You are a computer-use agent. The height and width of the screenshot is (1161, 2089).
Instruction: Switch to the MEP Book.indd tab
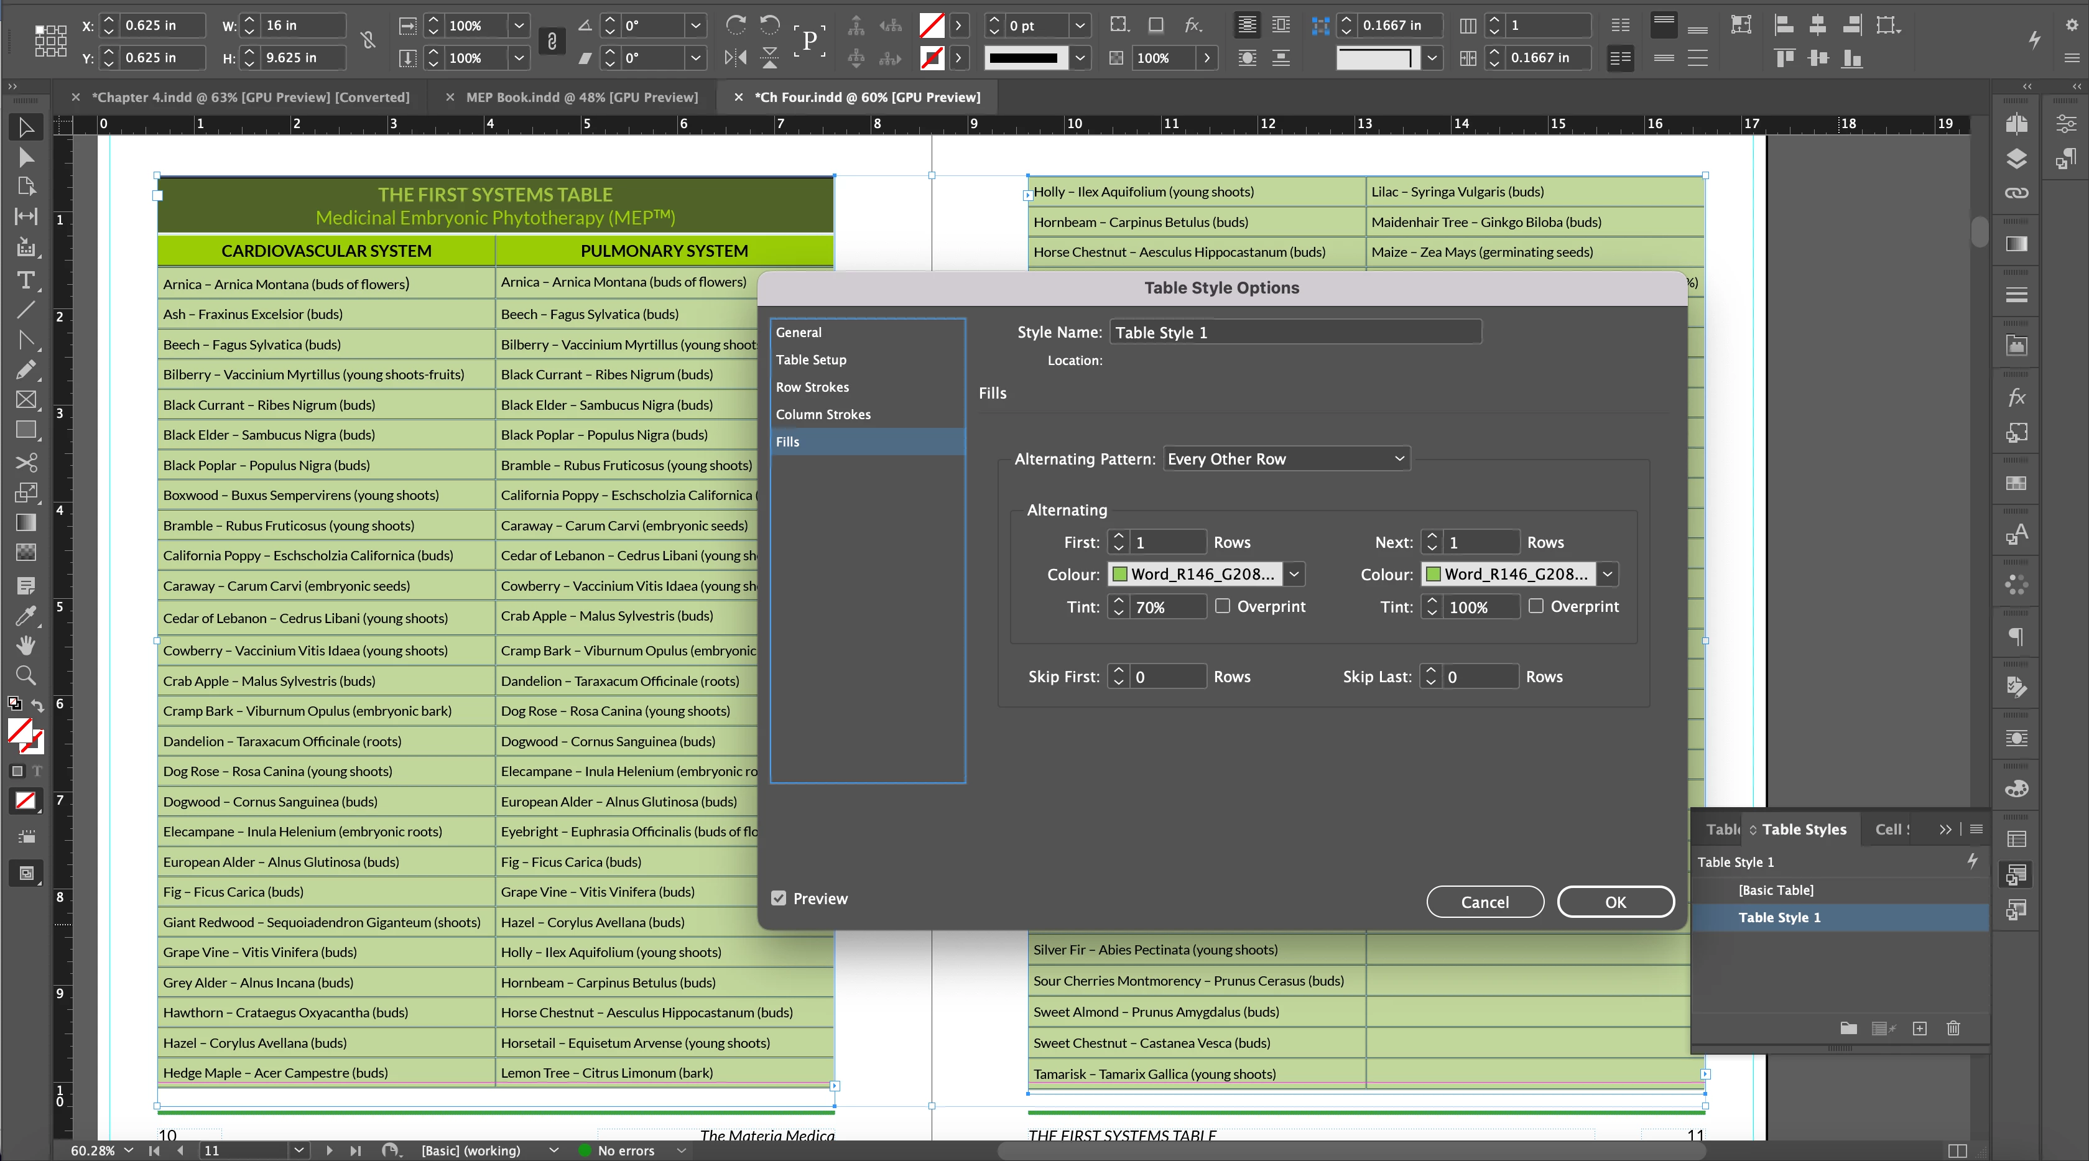(581, 97)
